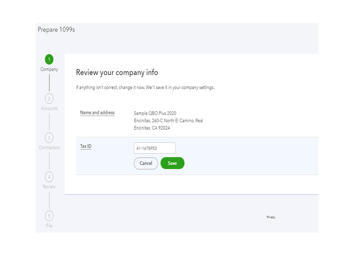
Task: Jump to the step 3 circle
Action: [x=49, y=137]
